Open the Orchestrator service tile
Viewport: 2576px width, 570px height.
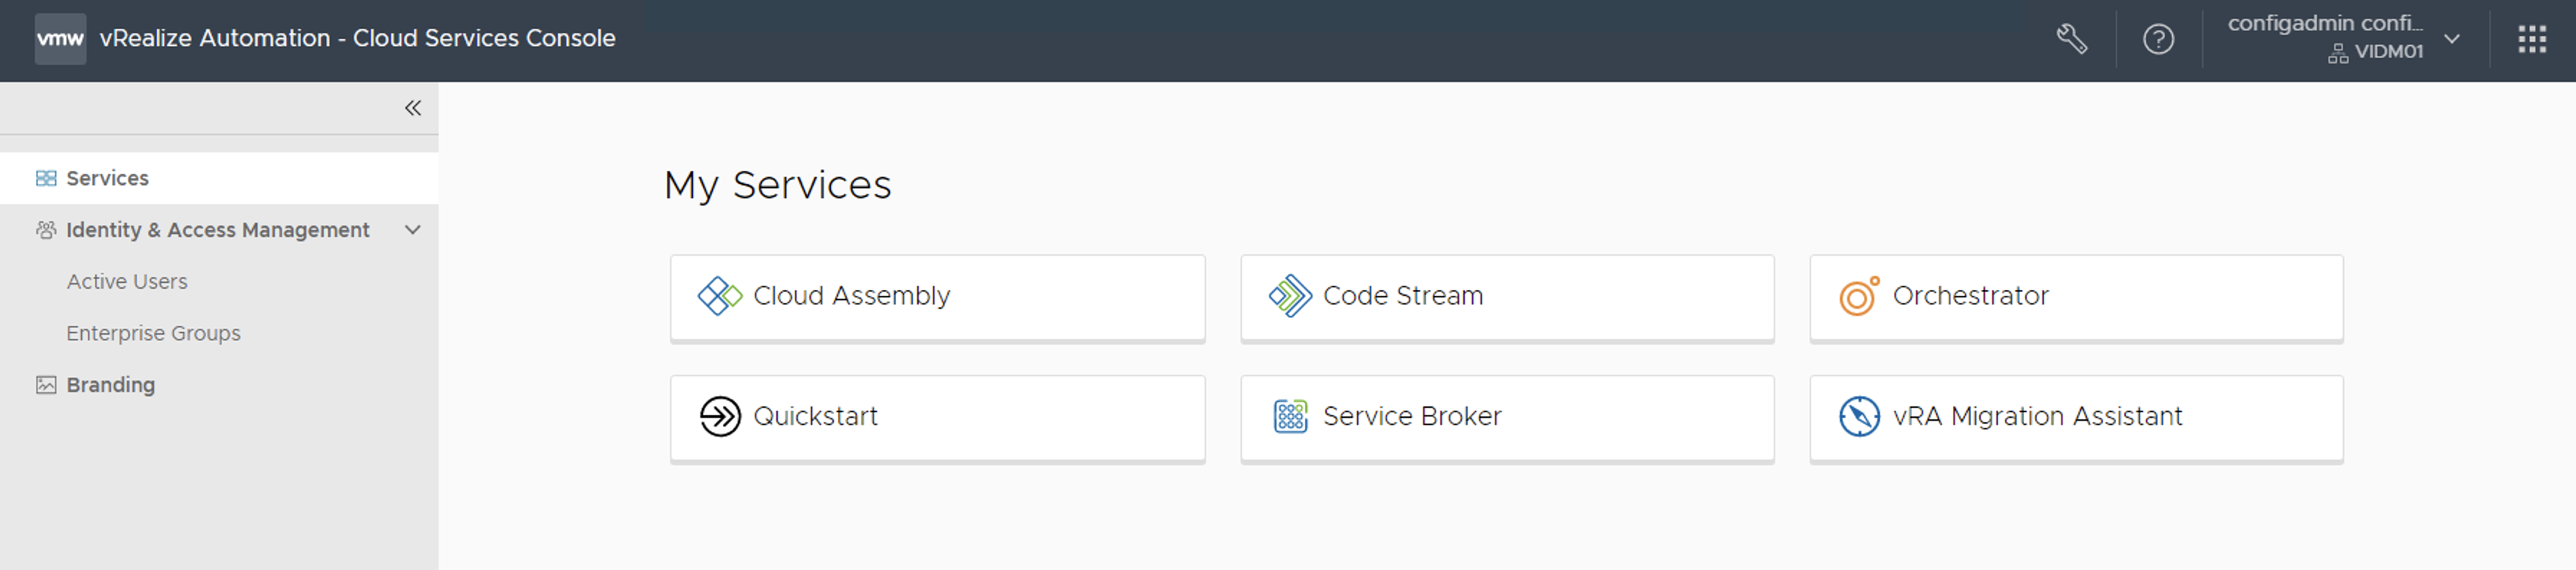pos(2076,296)
